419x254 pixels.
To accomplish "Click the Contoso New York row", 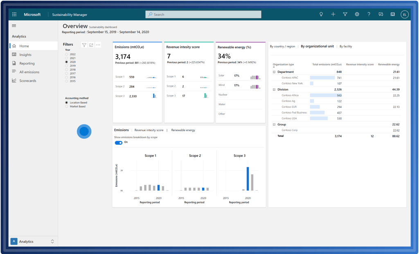I will (x=336, y=83).
